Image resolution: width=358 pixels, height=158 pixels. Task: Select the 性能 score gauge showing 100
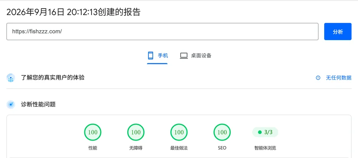pos(93,132)
